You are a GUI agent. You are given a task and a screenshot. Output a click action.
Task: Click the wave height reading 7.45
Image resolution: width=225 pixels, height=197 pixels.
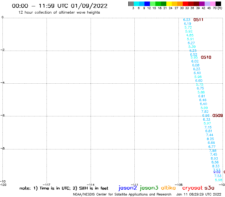pos(213,155)
